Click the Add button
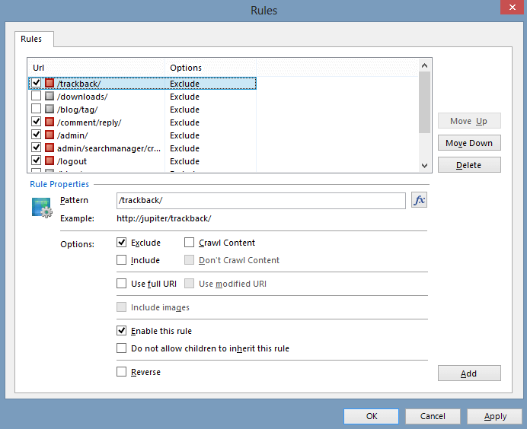527x429 pixels. [x=469, y=373]
